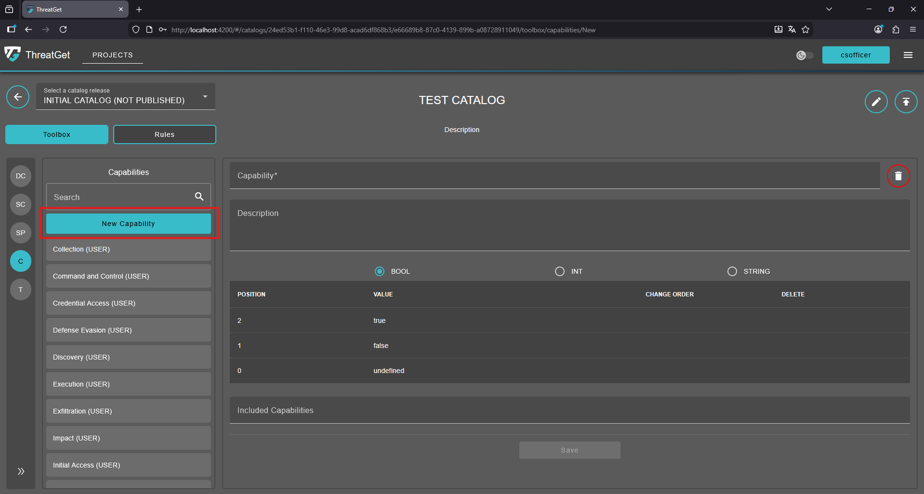Expand the sidebar with the double chevron
The height and width of the screenshot is (494, 924).
coord(20,471)
